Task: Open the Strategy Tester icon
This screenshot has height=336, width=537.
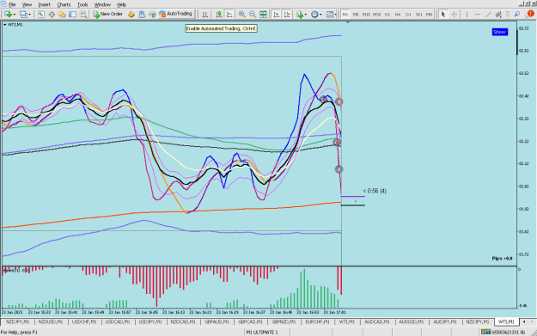Action: pos(83,14)
